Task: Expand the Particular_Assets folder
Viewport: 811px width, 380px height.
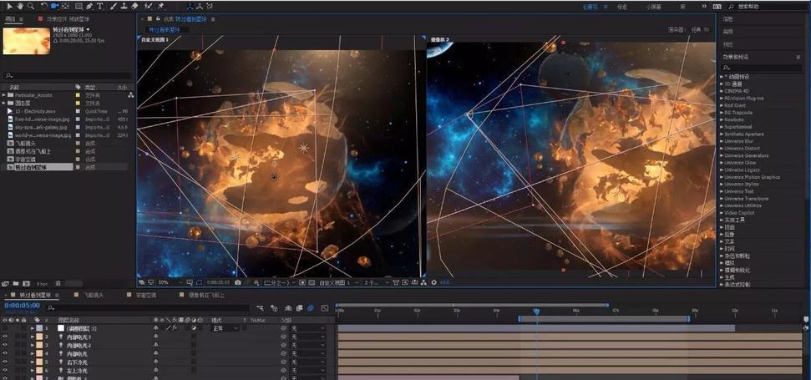Action: [3, 95]
